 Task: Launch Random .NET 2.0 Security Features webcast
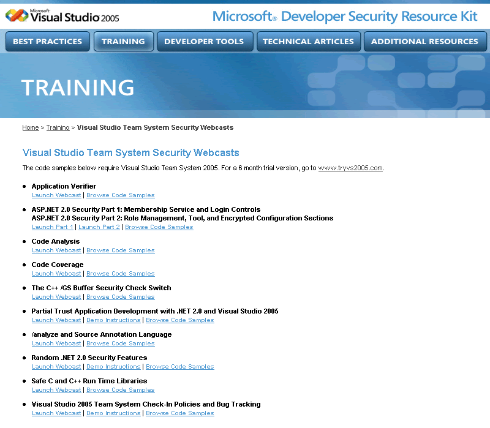[56, 367]
